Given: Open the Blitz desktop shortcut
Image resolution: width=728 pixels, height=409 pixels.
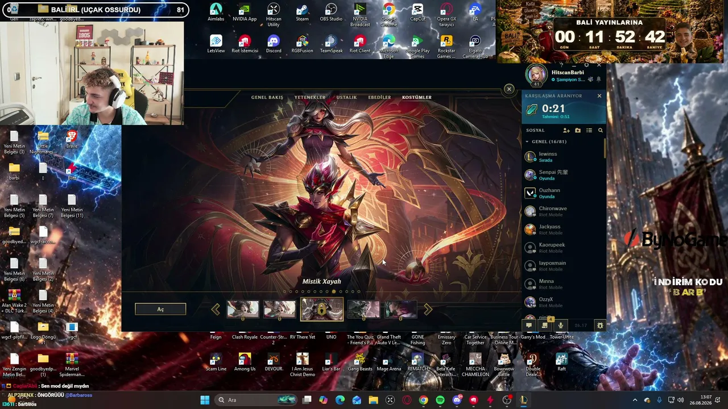Looking at the screenshot, I should click(72, 172).
